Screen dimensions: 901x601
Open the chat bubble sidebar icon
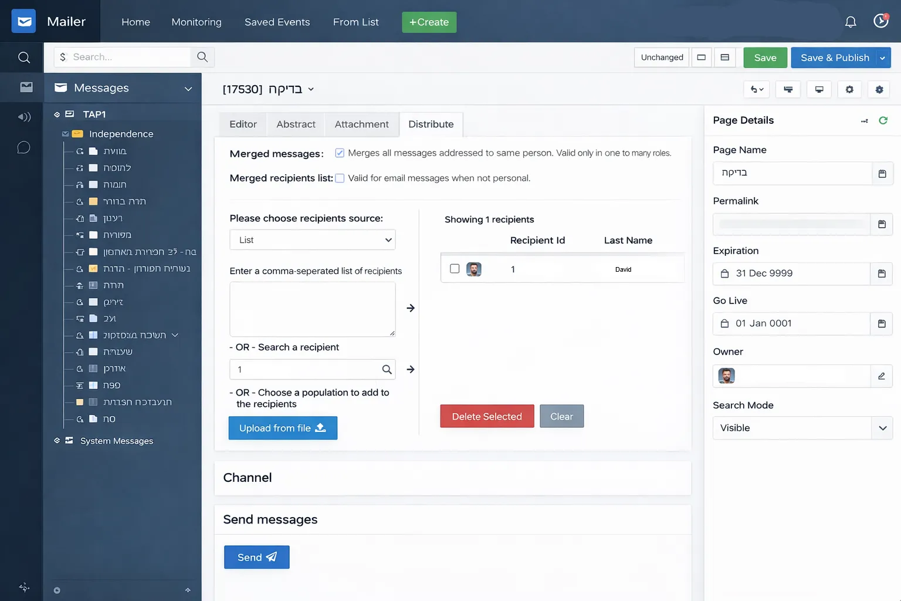[x=23, y=147]
